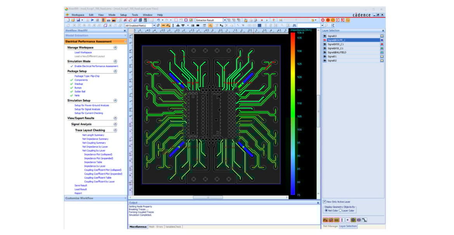Toggle View Only Active Layer checkbox
The image size is (454, 235).
point(324,201)
